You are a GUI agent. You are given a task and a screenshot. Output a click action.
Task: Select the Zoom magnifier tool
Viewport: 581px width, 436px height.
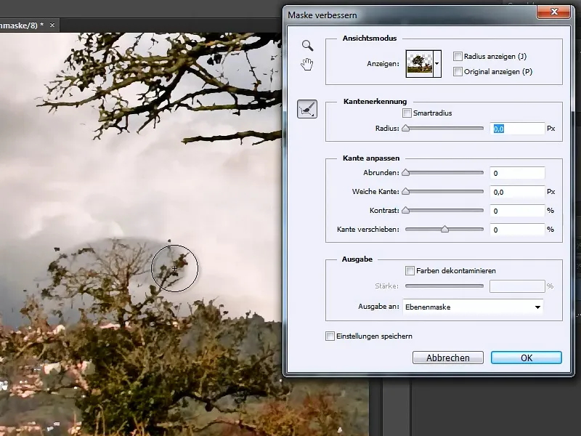(x=307, y=46)
